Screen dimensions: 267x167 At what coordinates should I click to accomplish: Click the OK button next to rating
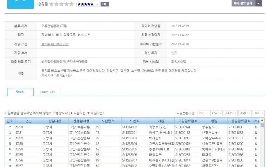[x=105, y=4]
